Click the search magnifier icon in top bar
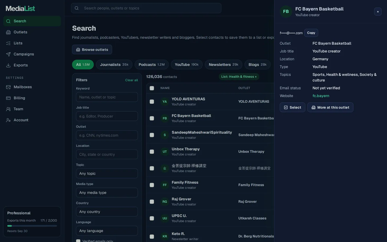This screenshot has height=242, width=387. (x=77, y=8)
